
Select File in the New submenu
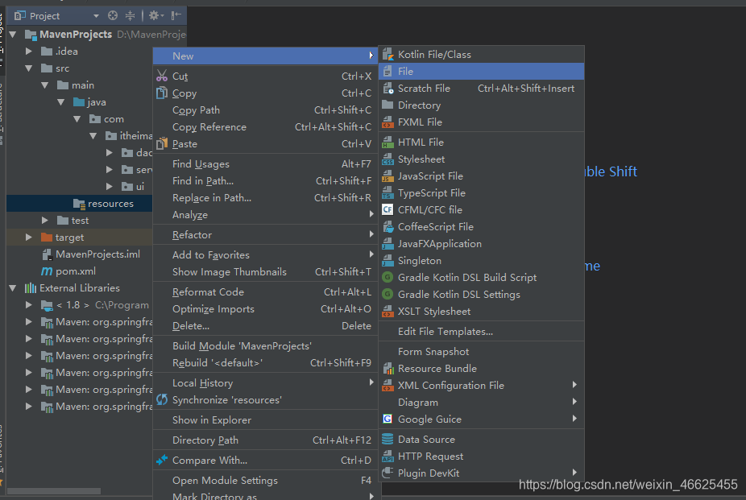point(482,72)
